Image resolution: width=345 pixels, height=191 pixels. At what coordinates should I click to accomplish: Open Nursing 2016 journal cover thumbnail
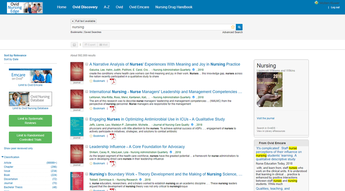[x=269, y=90]
